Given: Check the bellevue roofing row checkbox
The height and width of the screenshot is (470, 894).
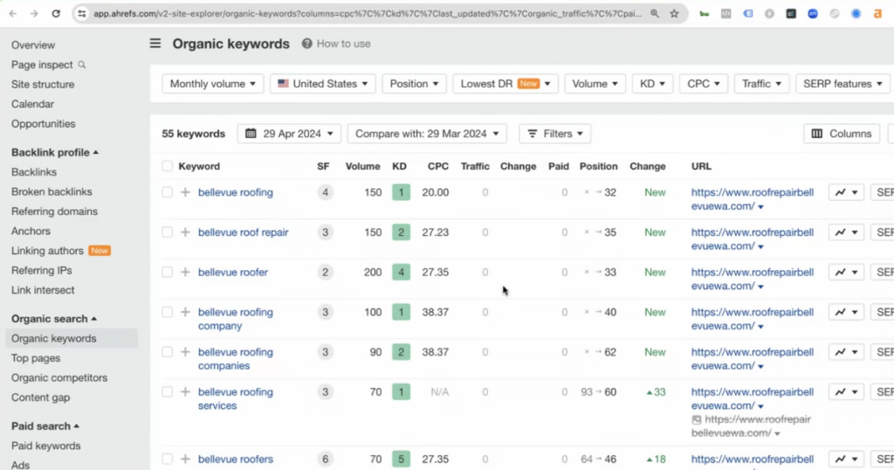Looking at the screenshot, I should pyautogui.click(x=167, y=192).
